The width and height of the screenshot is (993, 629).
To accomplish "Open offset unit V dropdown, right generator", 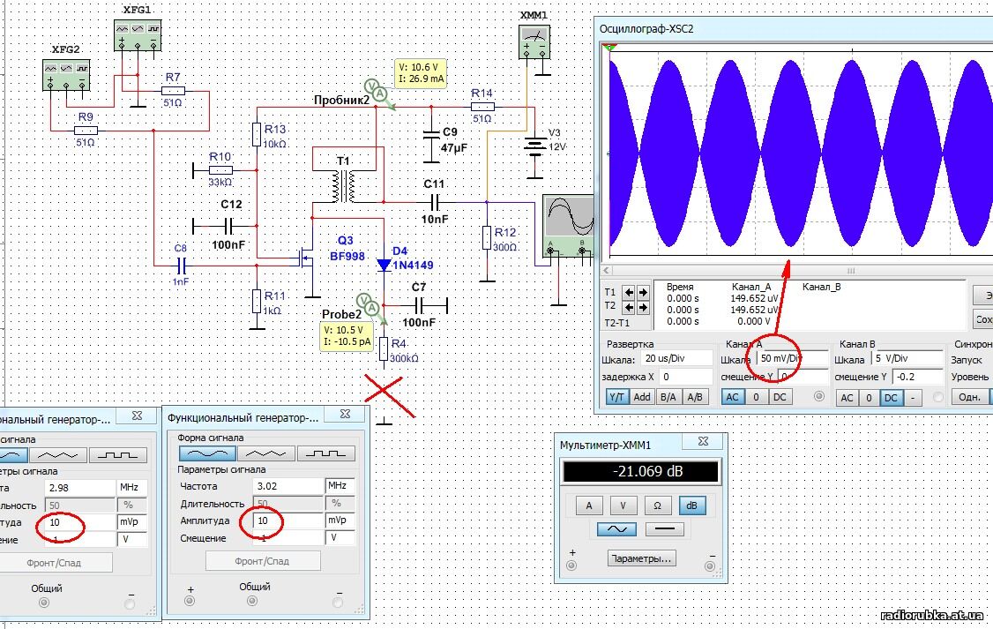I will [x=340, y=537].
